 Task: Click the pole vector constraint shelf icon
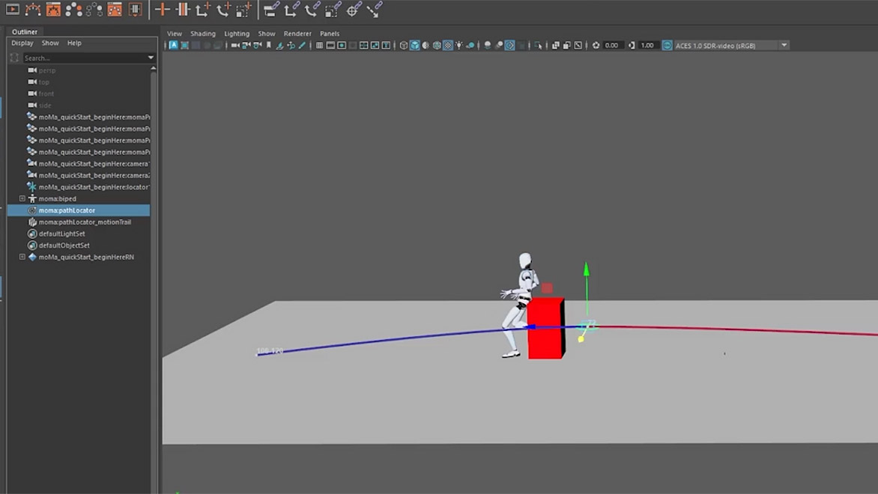click(x=374, y=9)
